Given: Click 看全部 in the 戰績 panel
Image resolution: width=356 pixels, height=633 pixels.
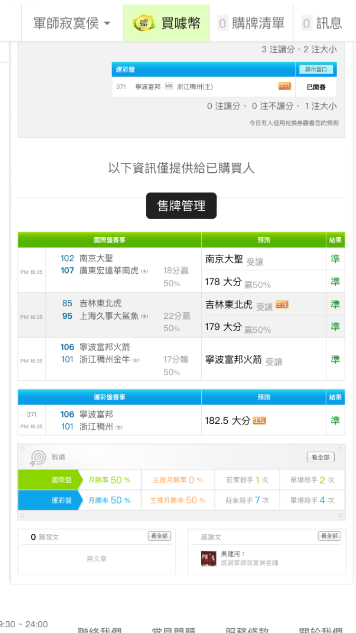Looking at the screenshot, I should point(320,457).
